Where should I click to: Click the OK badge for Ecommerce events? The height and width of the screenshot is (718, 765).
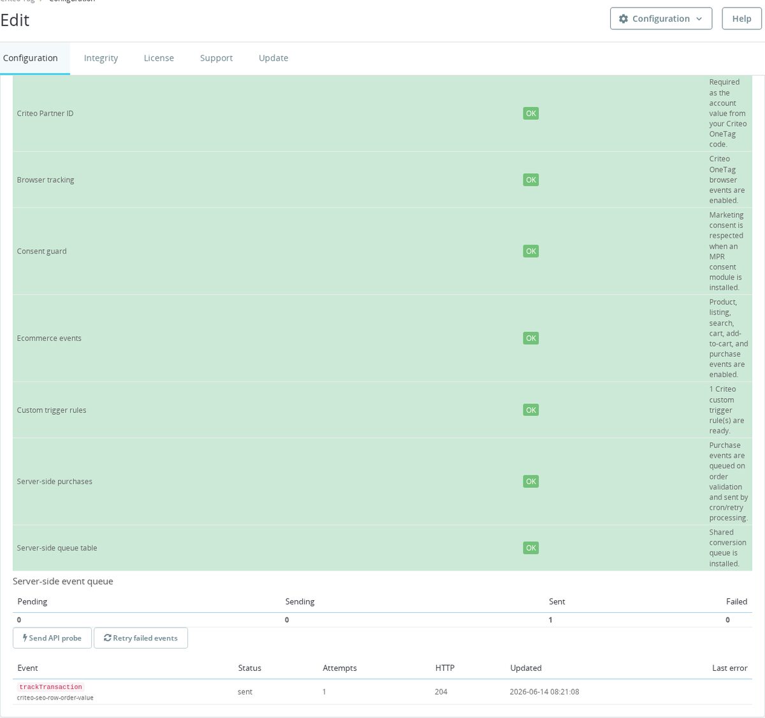[531, 338]
